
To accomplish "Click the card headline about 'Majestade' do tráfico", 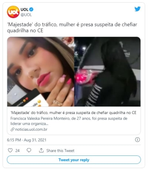I will pyautogui.click(x=73, y=113).
